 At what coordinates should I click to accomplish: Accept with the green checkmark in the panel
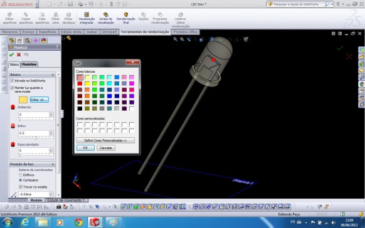[11, 54]
